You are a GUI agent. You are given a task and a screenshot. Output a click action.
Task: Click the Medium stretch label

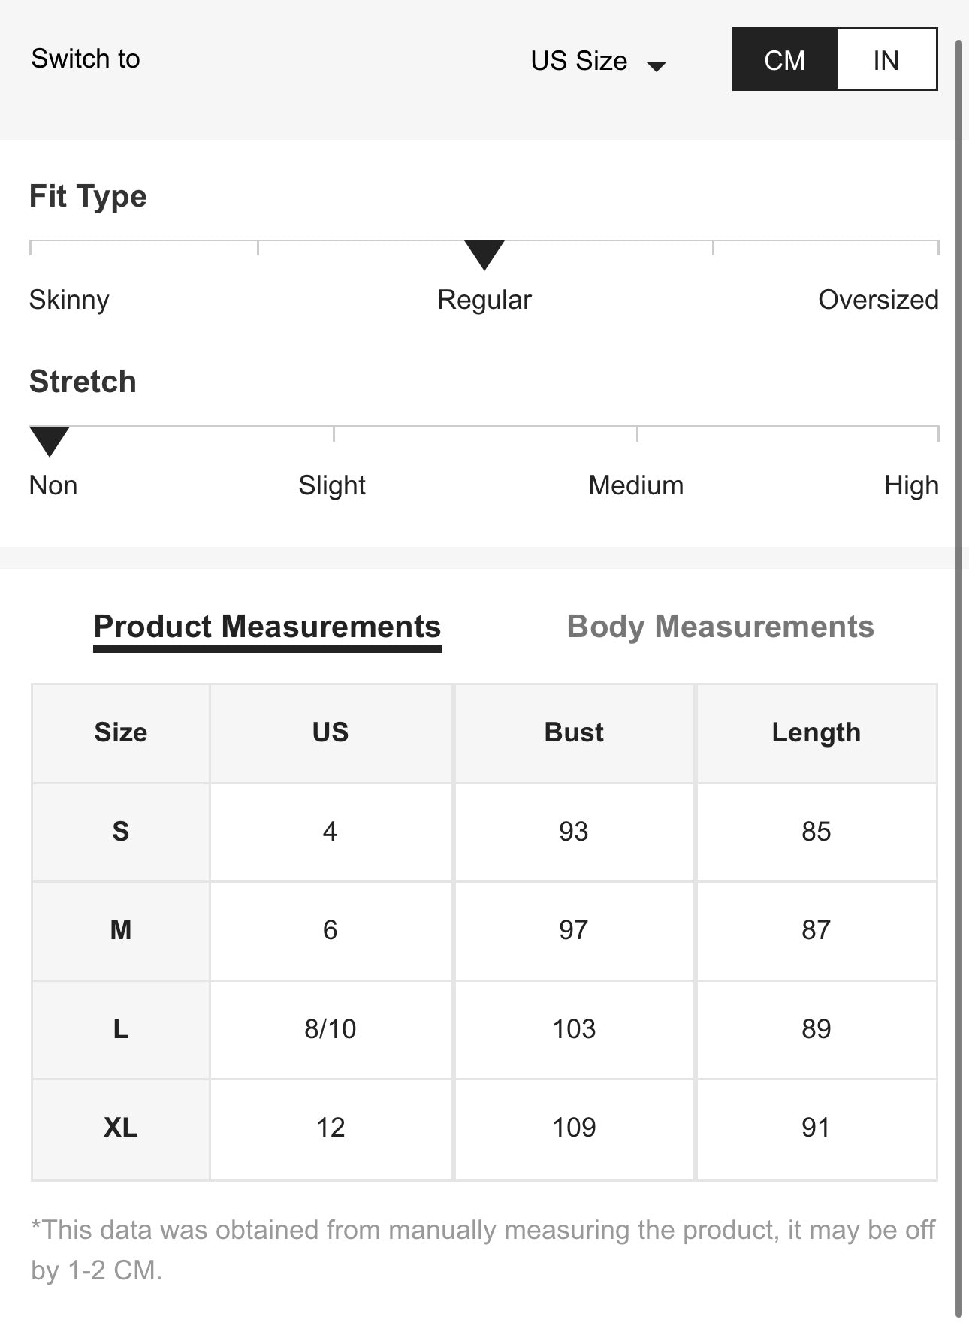pos(635,485)
